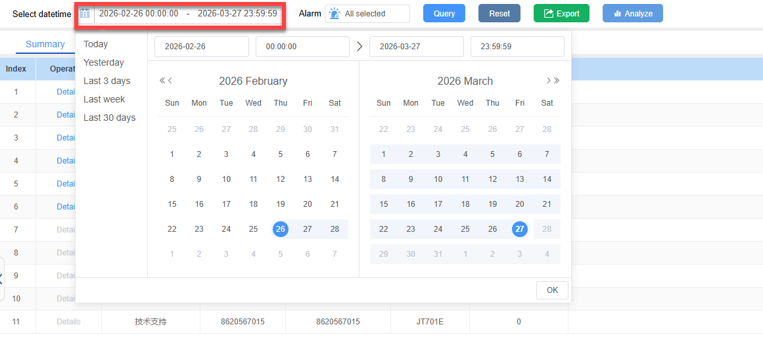The height and width of the screenshot is (350, 763).
Task: Open the Alarm selection dropdown
Action: pyautogui.click(x=367, y=14)
